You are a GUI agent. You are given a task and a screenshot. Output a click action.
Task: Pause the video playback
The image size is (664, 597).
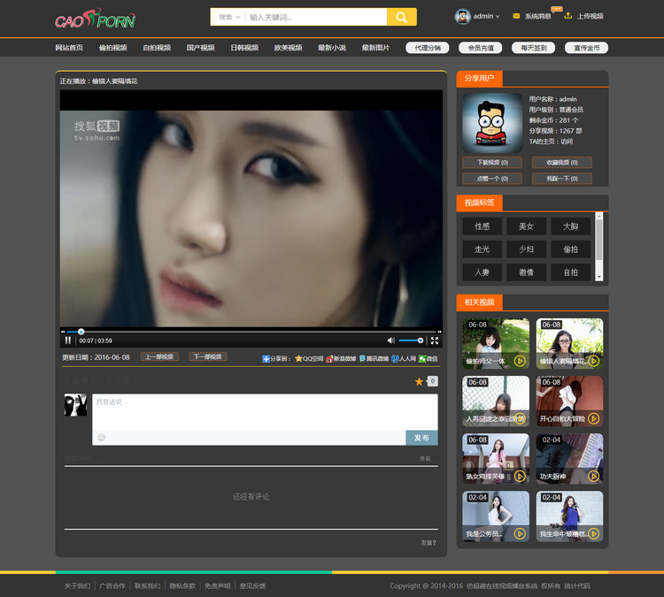68,341
